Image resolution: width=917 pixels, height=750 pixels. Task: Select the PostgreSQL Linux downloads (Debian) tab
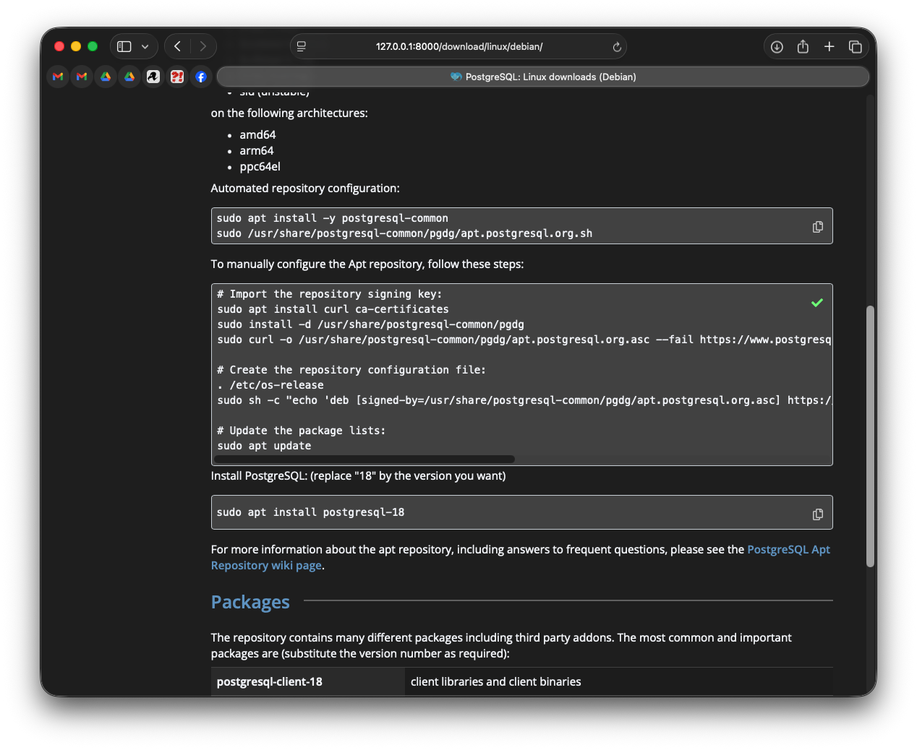coord(542,77)
